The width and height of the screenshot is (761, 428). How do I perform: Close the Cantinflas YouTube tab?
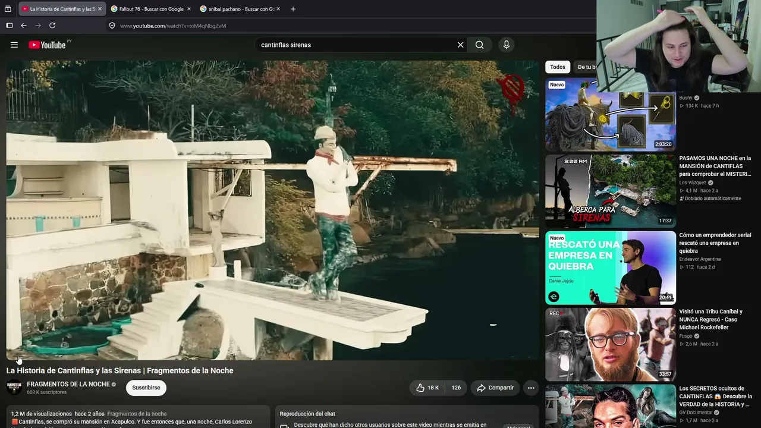[100, 9]
